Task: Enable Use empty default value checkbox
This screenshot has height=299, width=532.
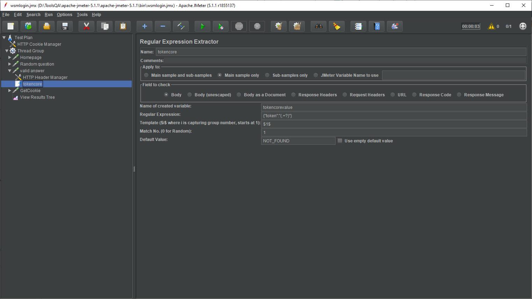Action: pos(340,141)
